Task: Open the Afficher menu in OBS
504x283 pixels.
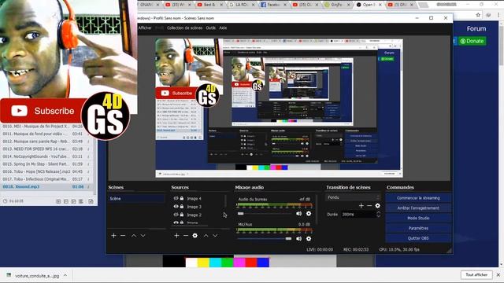Action: (145, 28)
